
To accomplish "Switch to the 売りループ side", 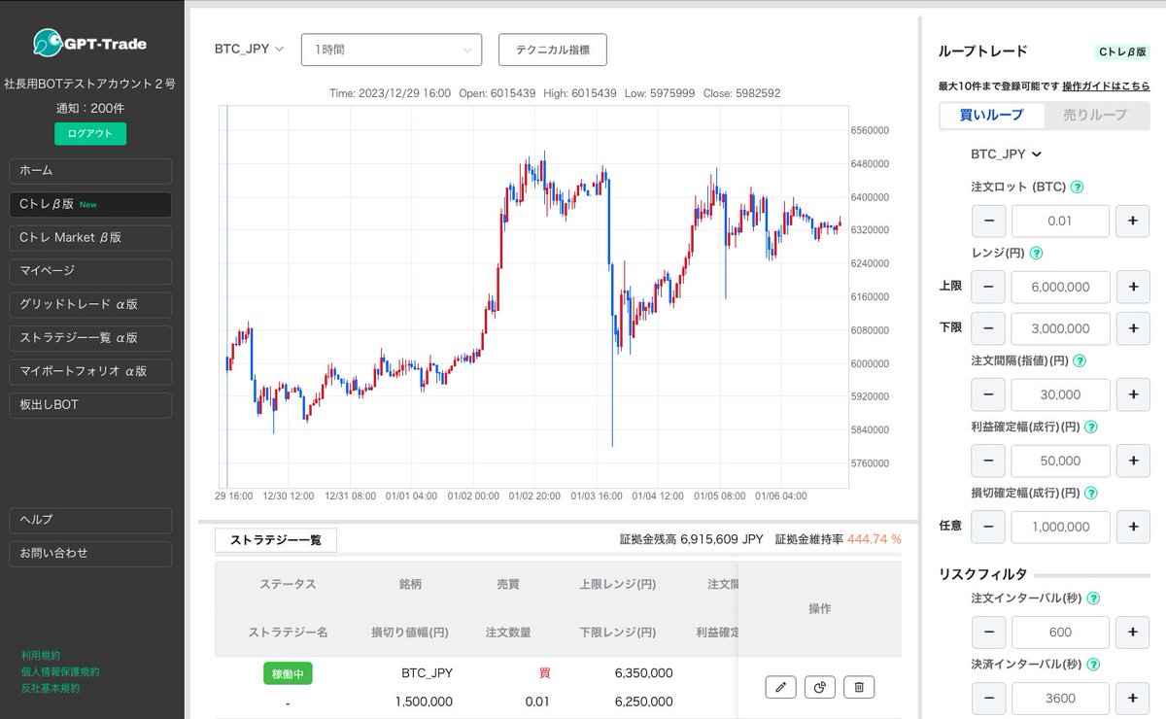I will (1093, 115).
